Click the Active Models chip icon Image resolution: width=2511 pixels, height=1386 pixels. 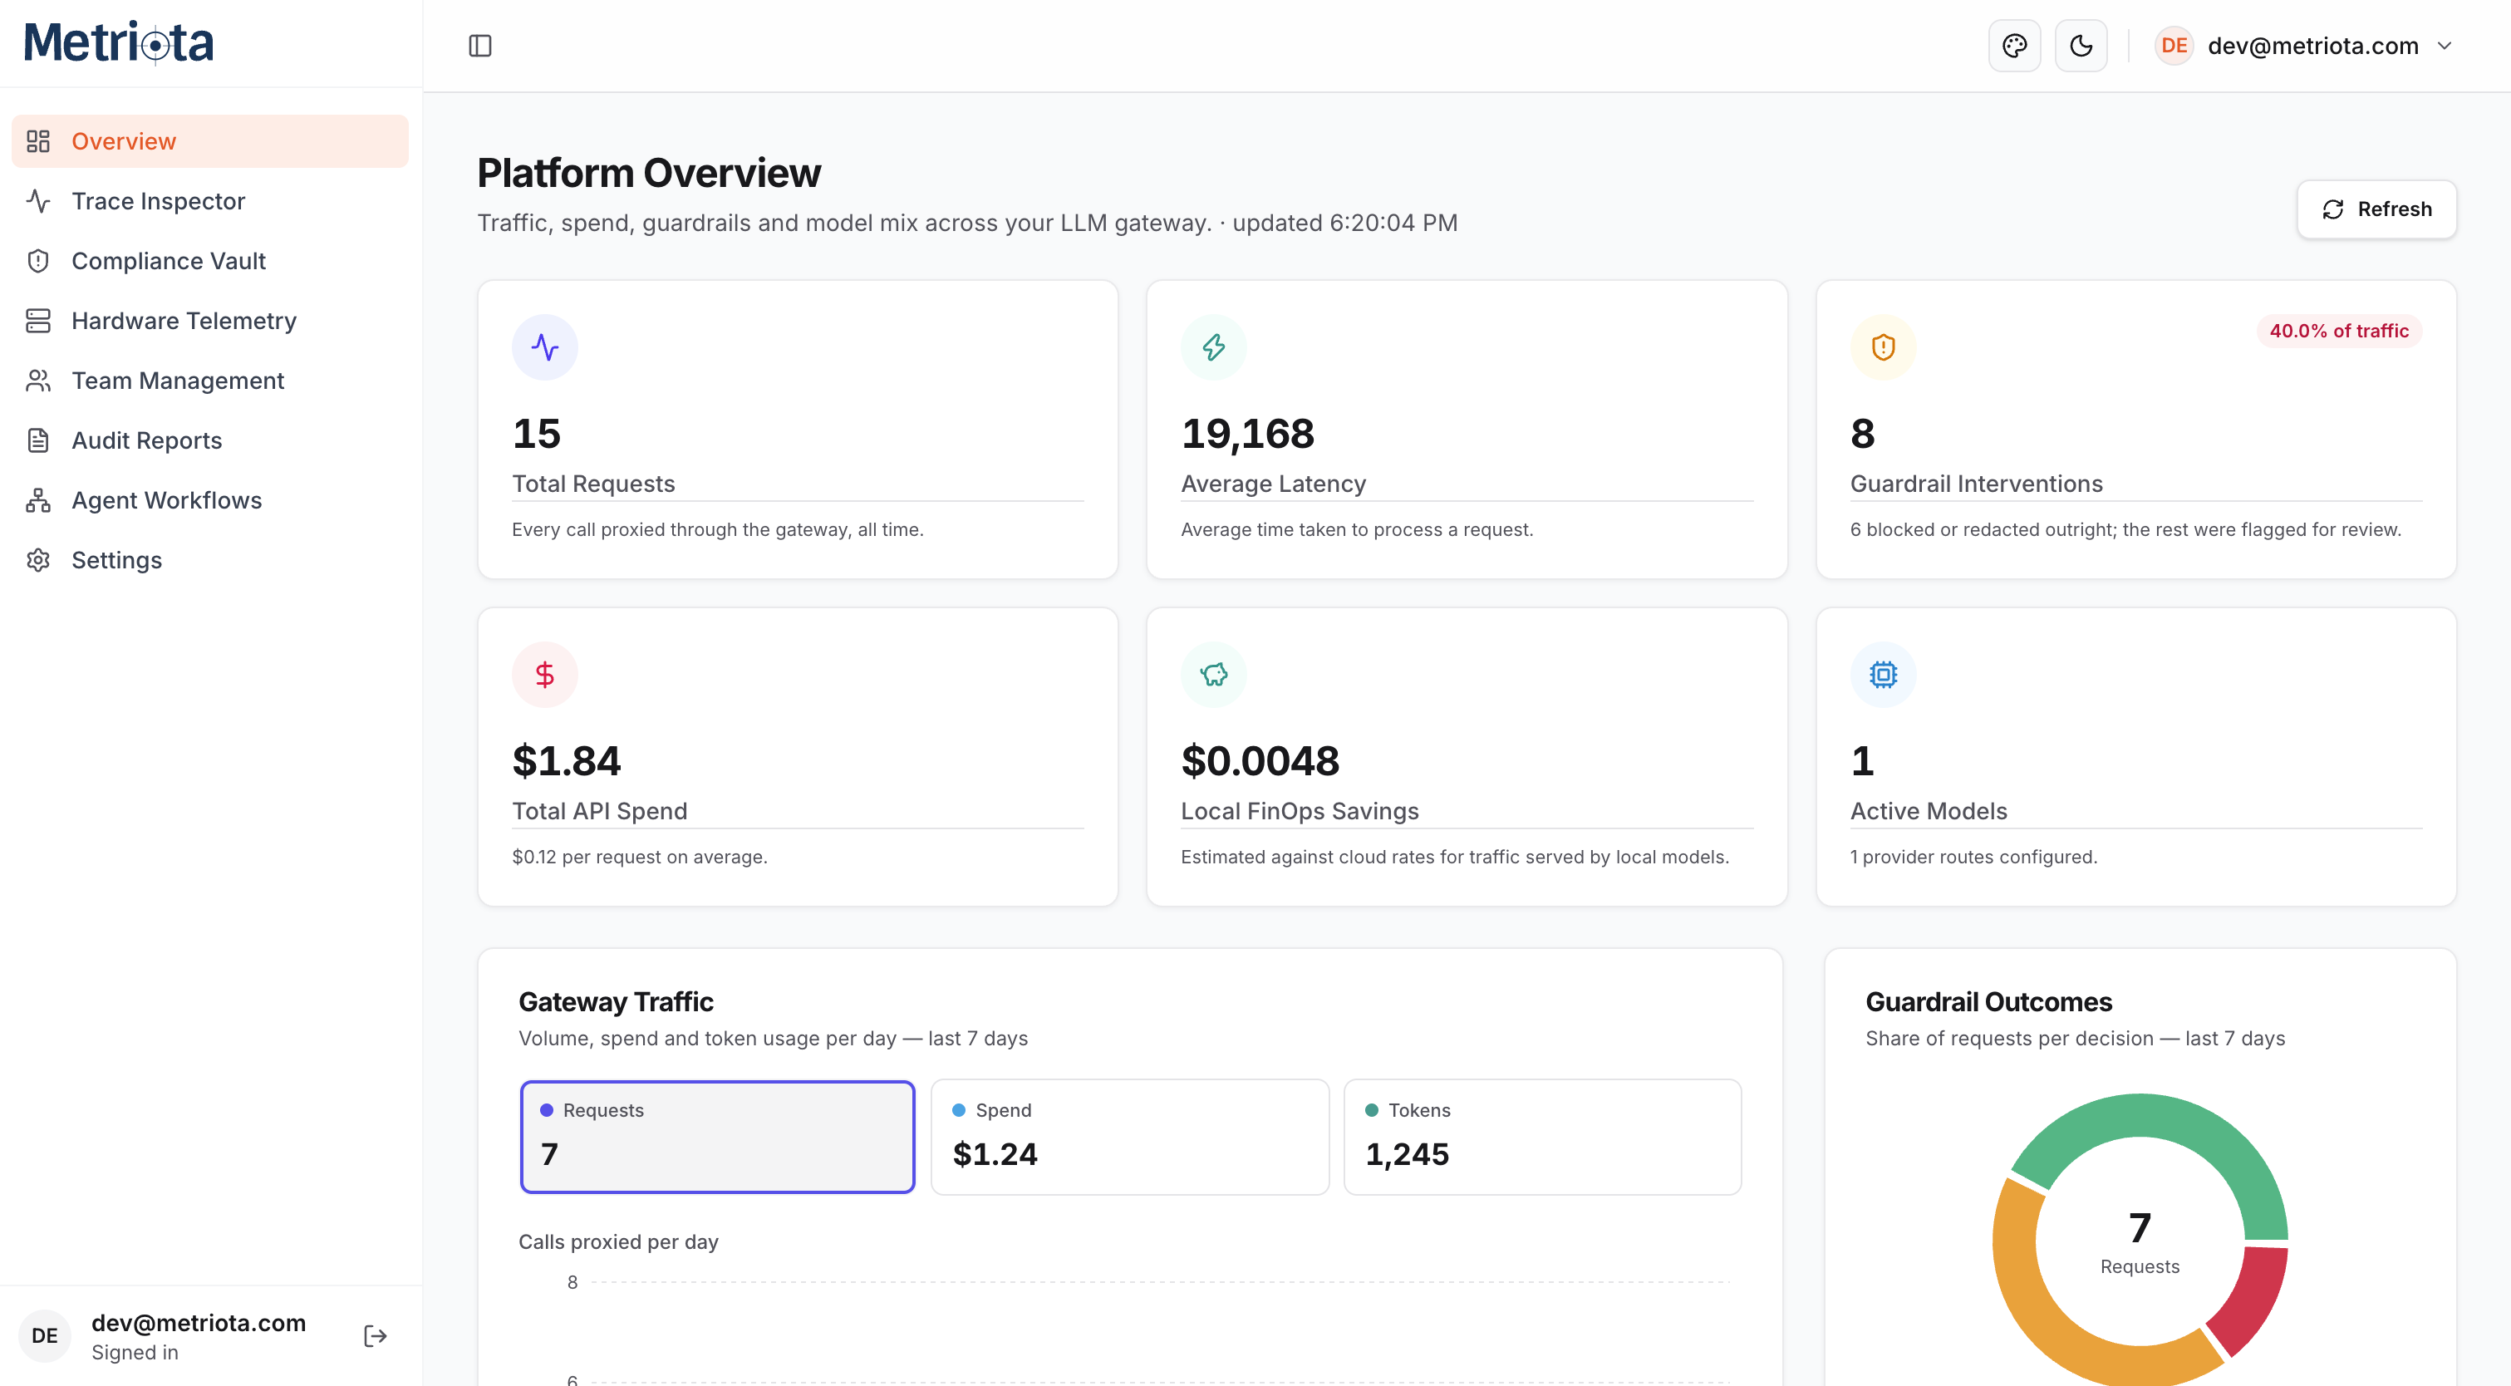pos(1882,675)
